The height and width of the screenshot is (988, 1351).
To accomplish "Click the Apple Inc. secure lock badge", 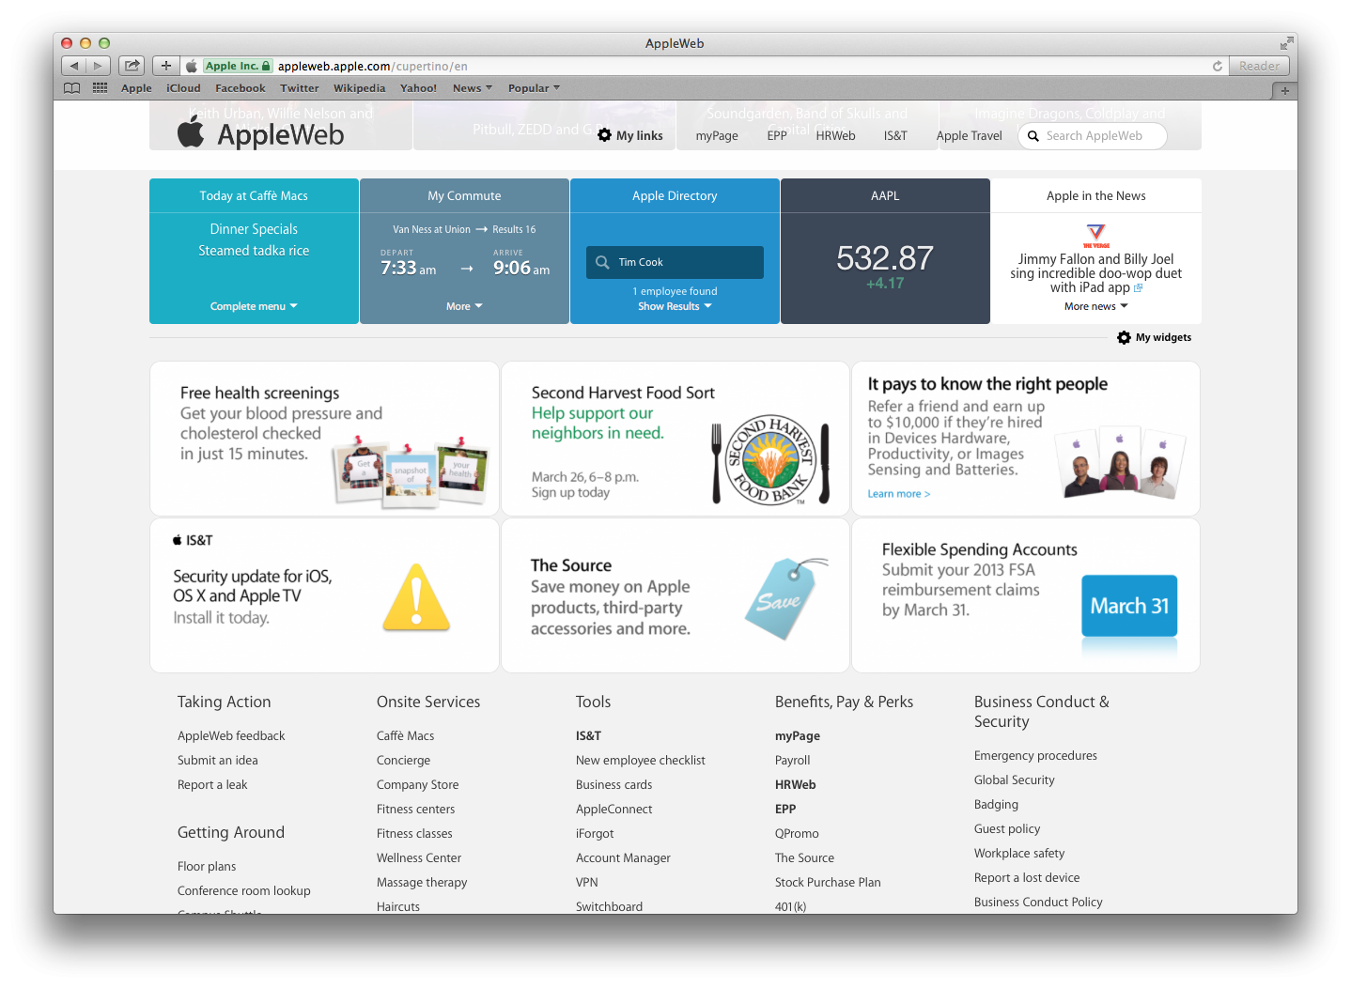I will point(238,66).
